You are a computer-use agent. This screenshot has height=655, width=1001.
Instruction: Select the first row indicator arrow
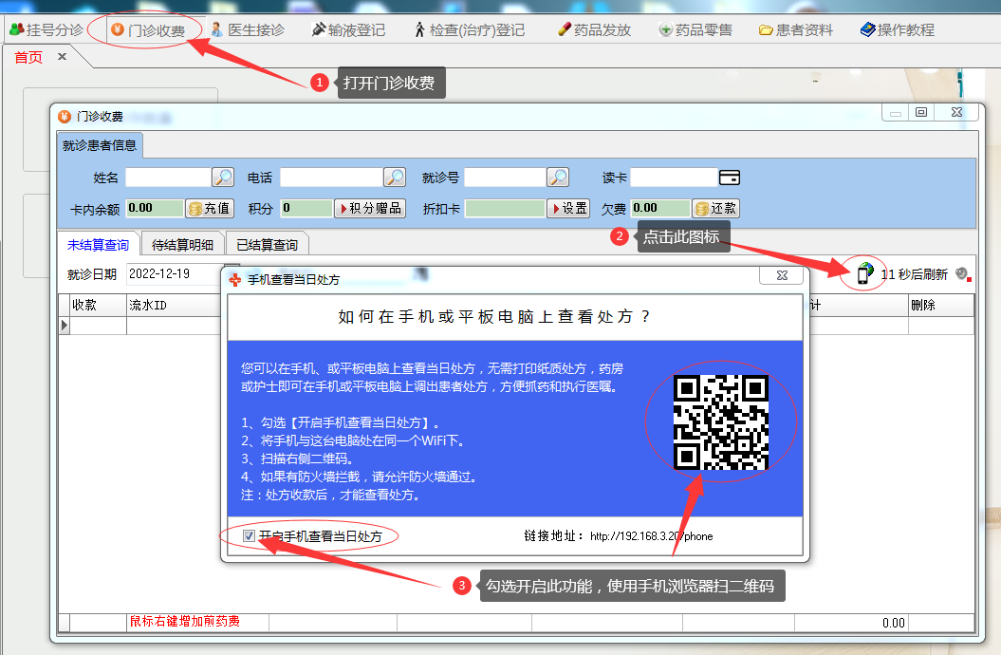click(64, 325)
